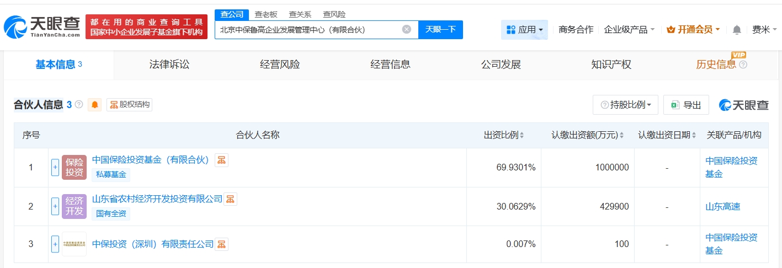The image size is (782, 268).
Task: Open the 应用 dropdown menu
Action: [x=524, y=30]
